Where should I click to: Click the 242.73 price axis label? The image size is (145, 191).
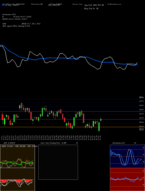click(142, 101)
